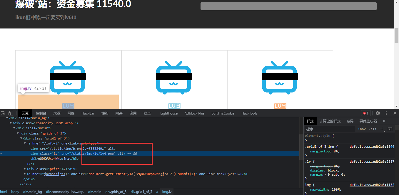399x195 pixels.
Task: Select div.grids_of_3 breadcrumb
Action: (x=116, y=192)
